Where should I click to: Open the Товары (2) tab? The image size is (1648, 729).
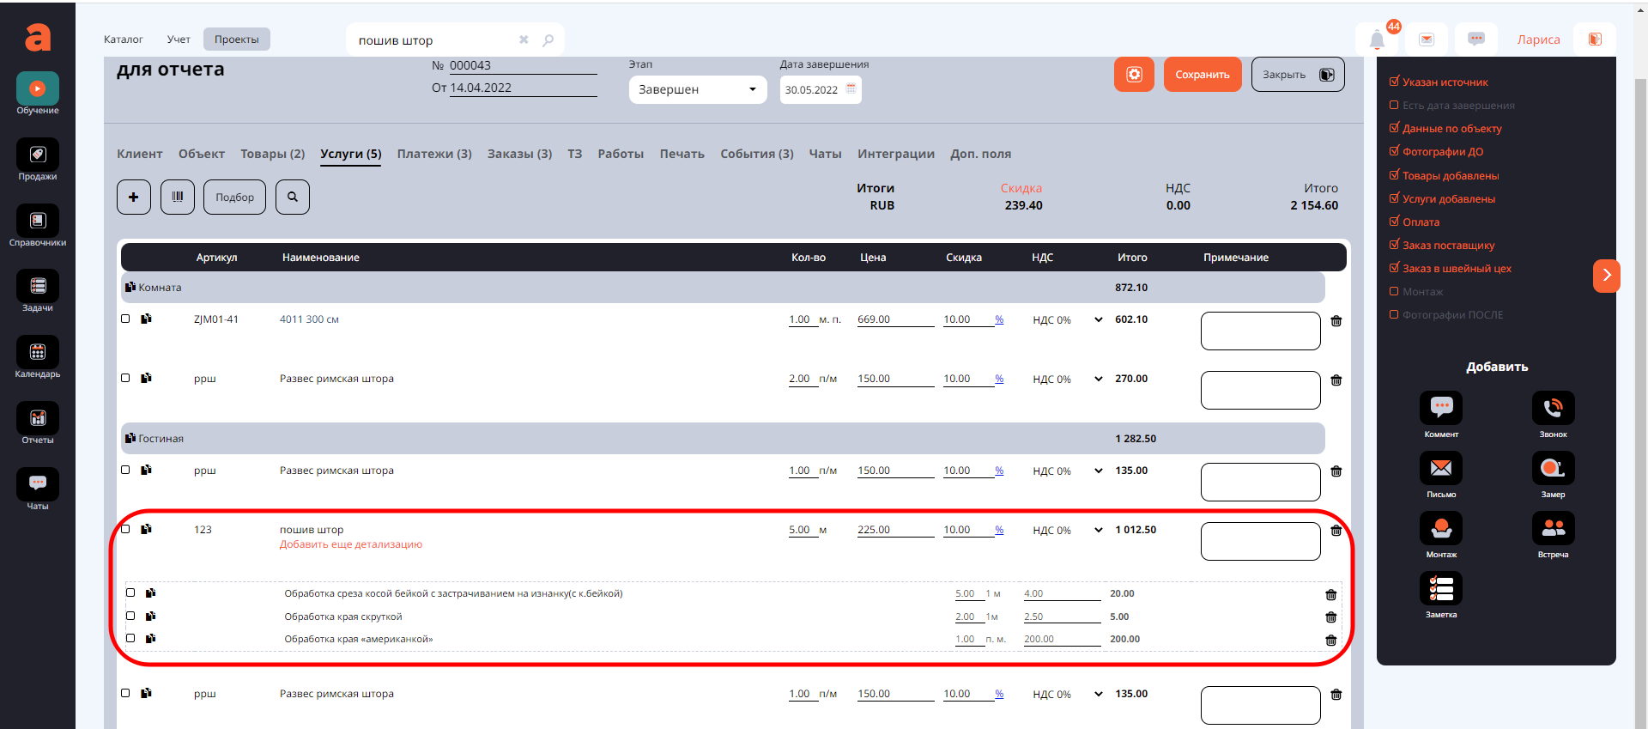coord(272,154)
